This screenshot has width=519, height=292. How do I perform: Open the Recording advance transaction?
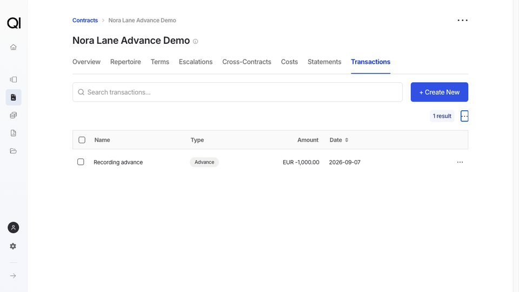[x=118, y=162]
